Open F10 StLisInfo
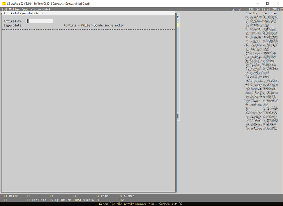Viewport: 283px width, 206px height. click(83, 200)
